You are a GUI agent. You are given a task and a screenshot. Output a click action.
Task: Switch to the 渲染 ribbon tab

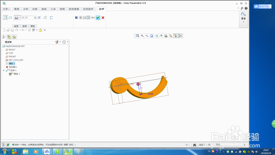44,9
